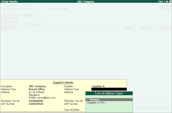
Task: Select Primary in the address types list
Action: click(109, 100)
